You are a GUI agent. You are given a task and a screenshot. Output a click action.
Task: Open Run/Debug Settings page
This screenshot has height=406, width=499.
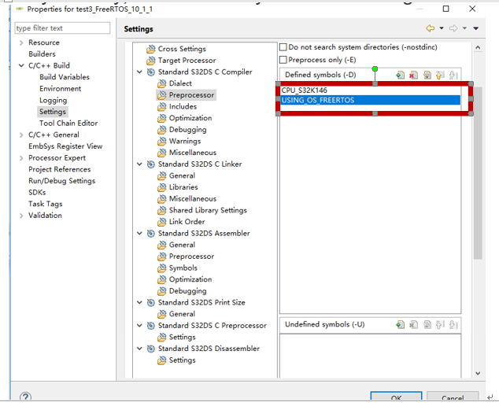[61, 181]
